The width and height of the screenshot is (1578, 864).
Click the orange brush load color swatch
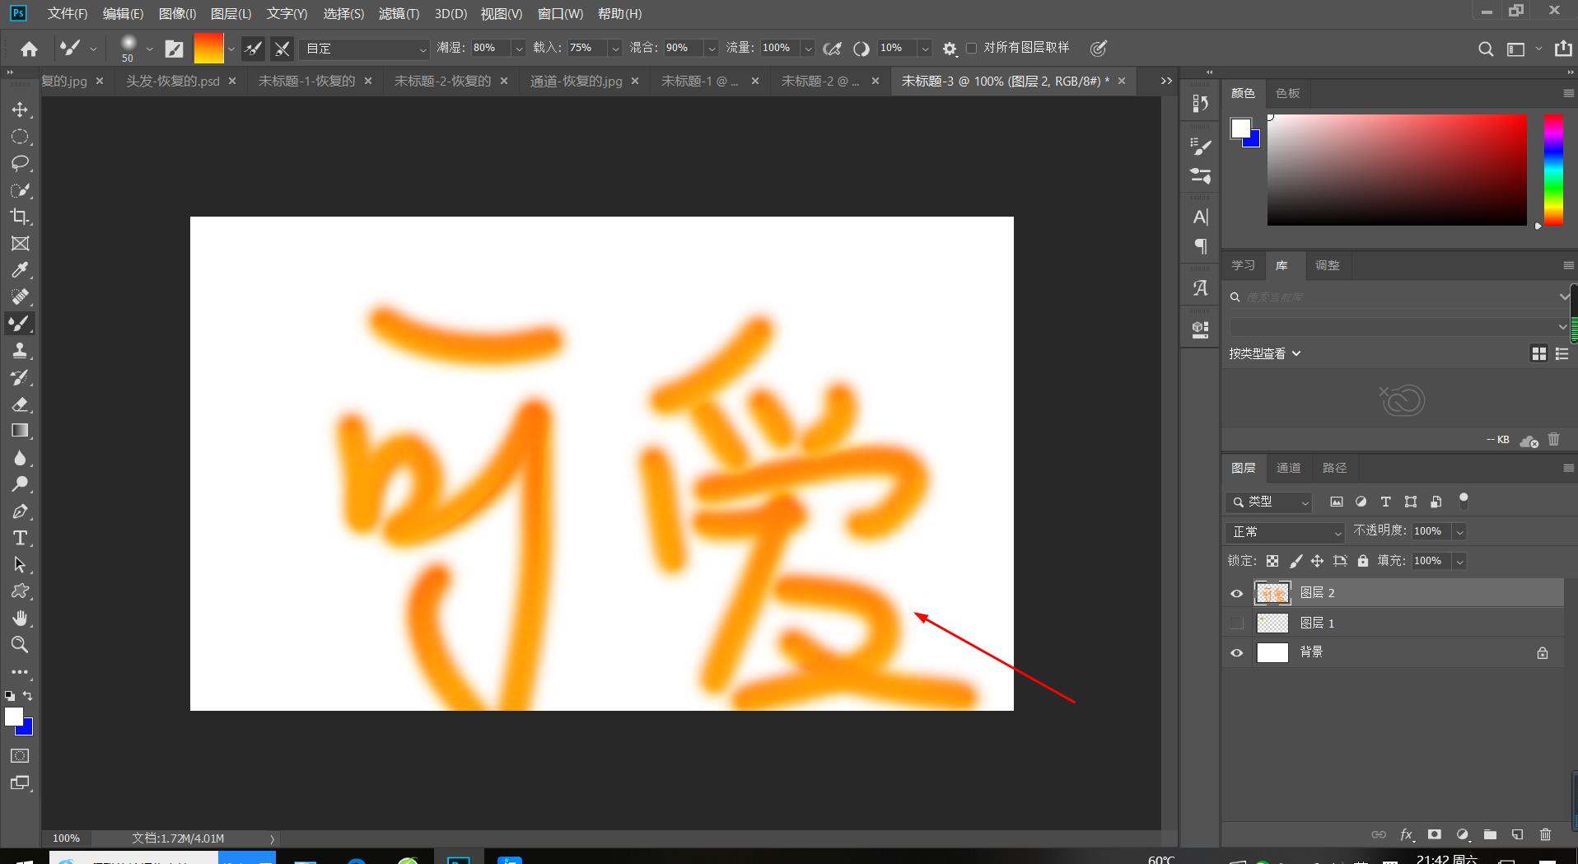coord(208,49)
